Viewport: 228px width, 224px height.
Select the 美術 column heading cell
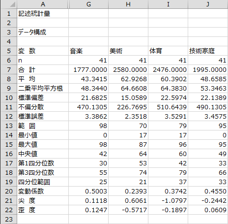(x=128, y=51)
